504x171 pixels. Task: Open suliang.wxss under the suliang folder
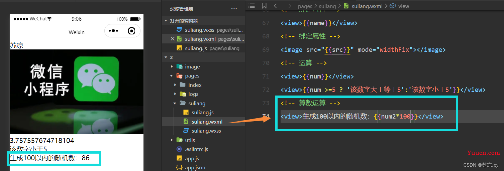203,131
